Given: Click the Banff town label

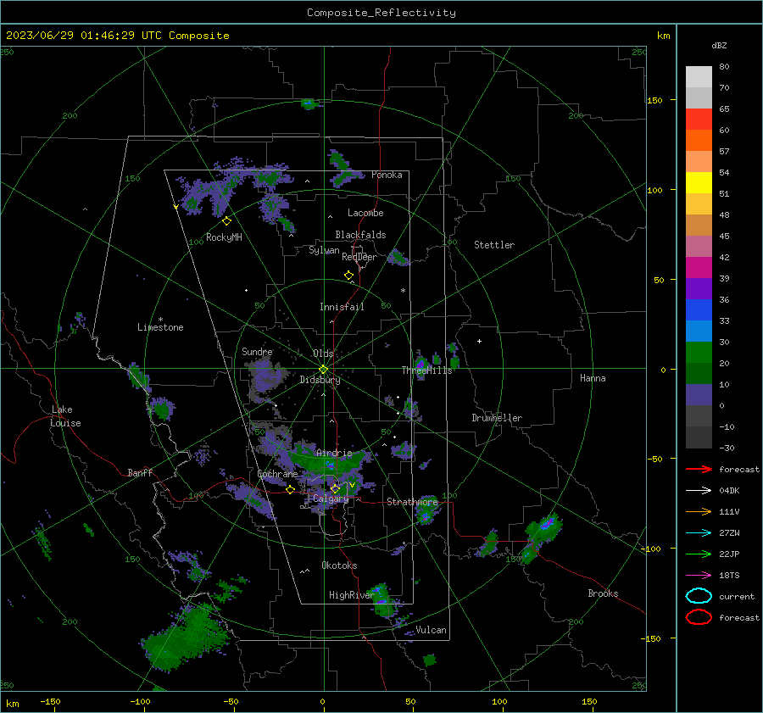Looking at the screenshot, I should 140,472.
